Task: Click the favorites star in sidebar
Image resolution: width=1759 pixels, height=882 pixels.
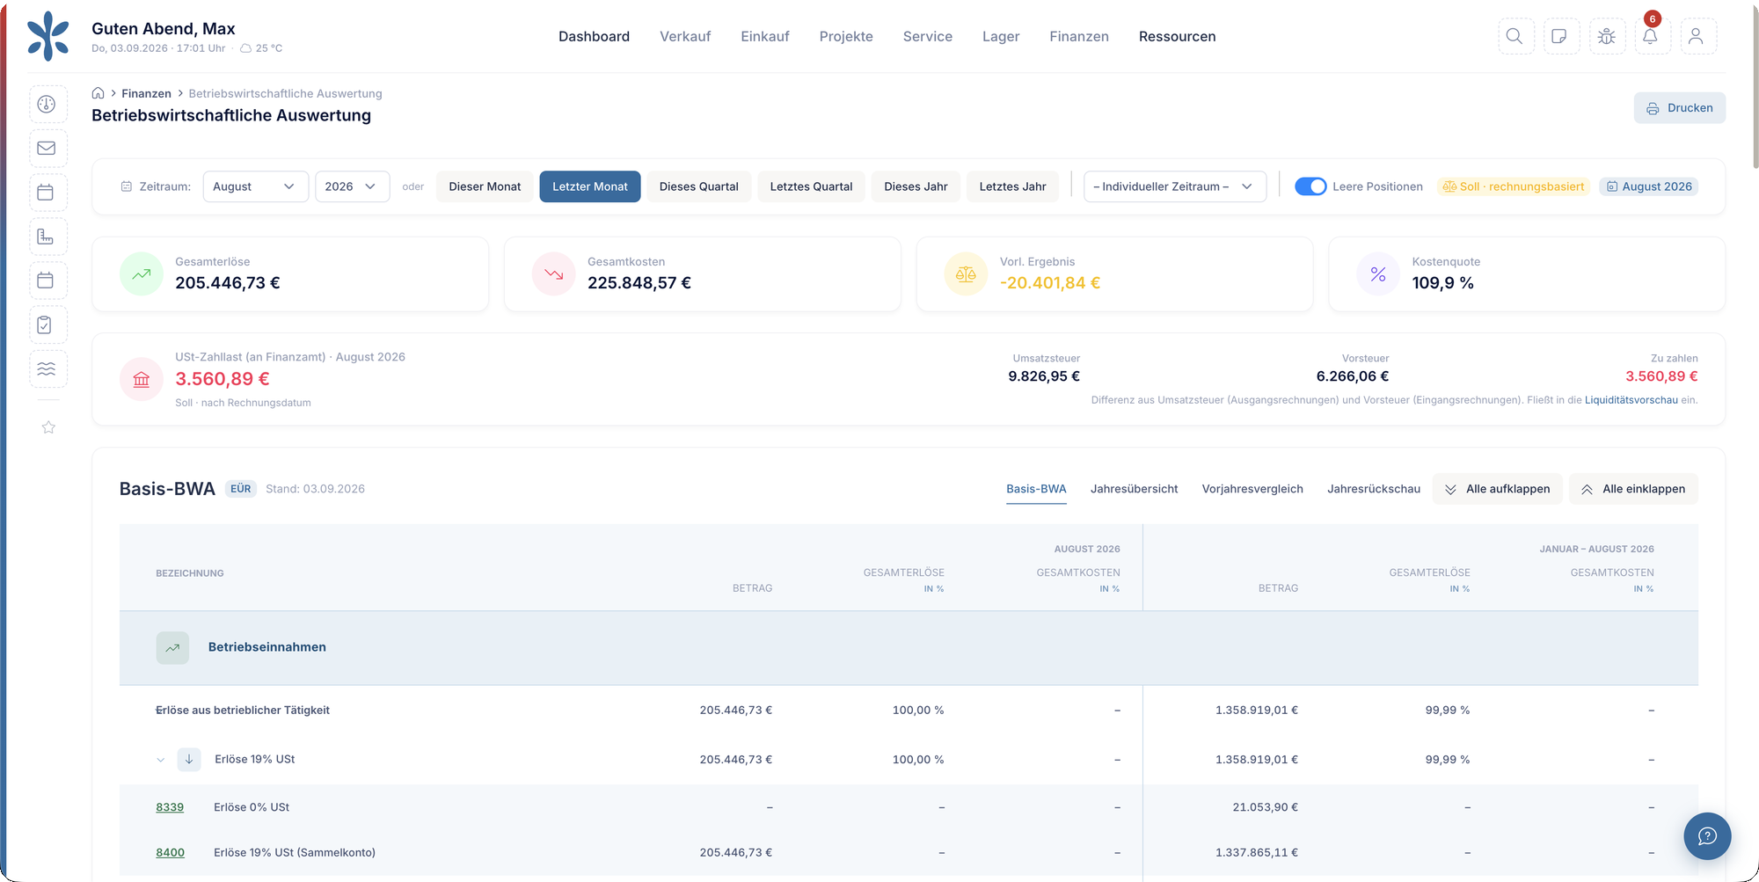Action: [48, 427]
